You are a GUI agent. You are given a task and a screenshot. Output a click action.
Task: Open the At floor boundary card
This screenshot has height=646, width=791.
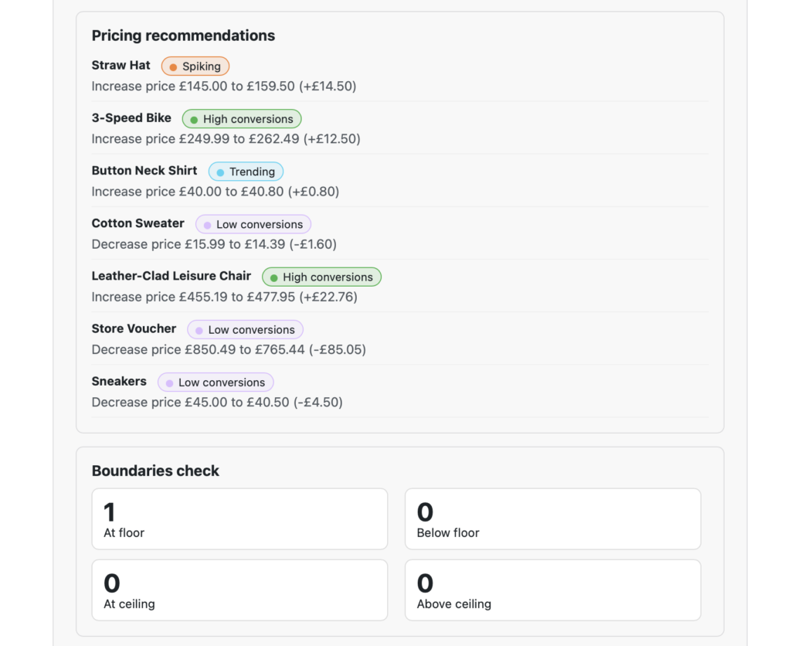[239, 518]
